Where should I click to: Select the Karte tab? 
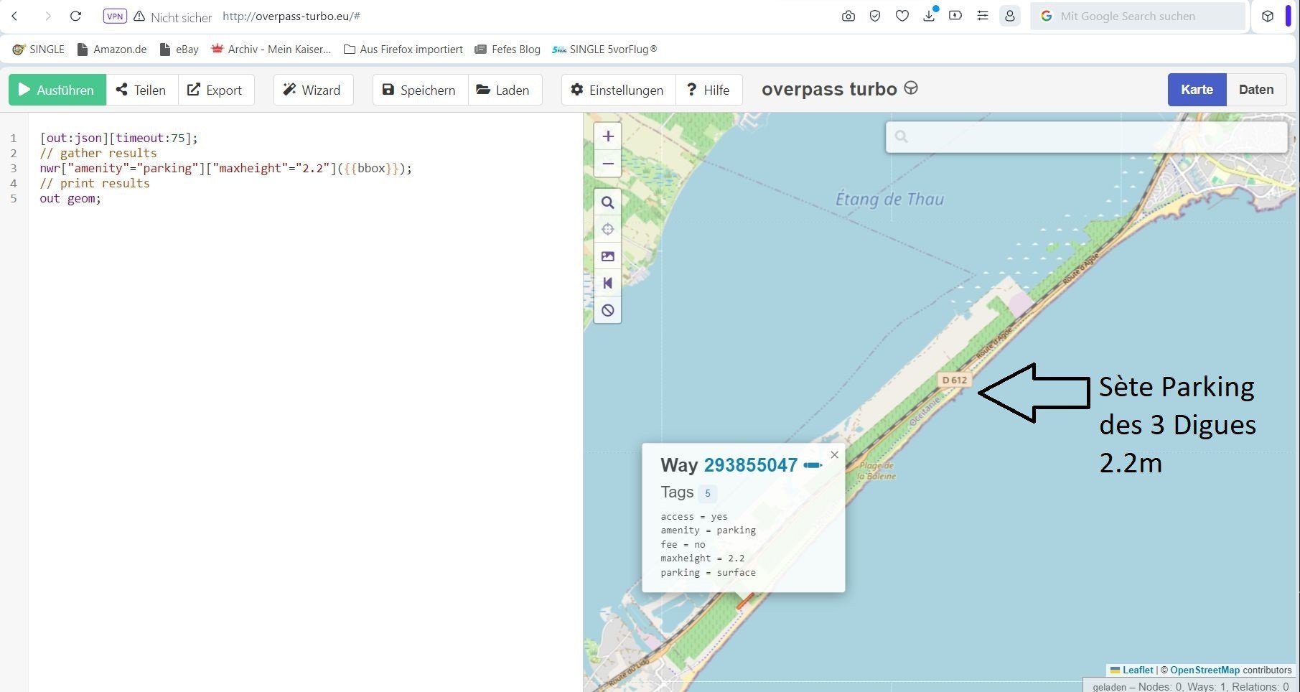coord(1197,90)
